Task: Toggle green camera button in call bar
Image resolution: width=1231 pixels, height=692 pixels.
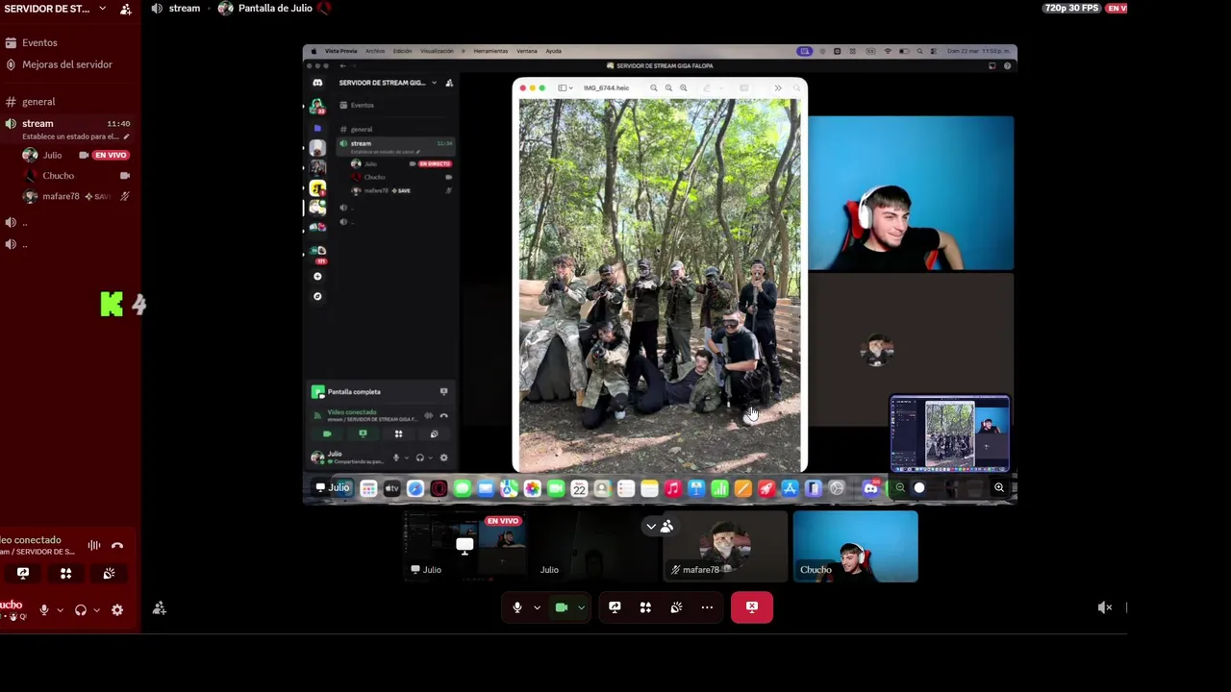Action: coord(562,607)
